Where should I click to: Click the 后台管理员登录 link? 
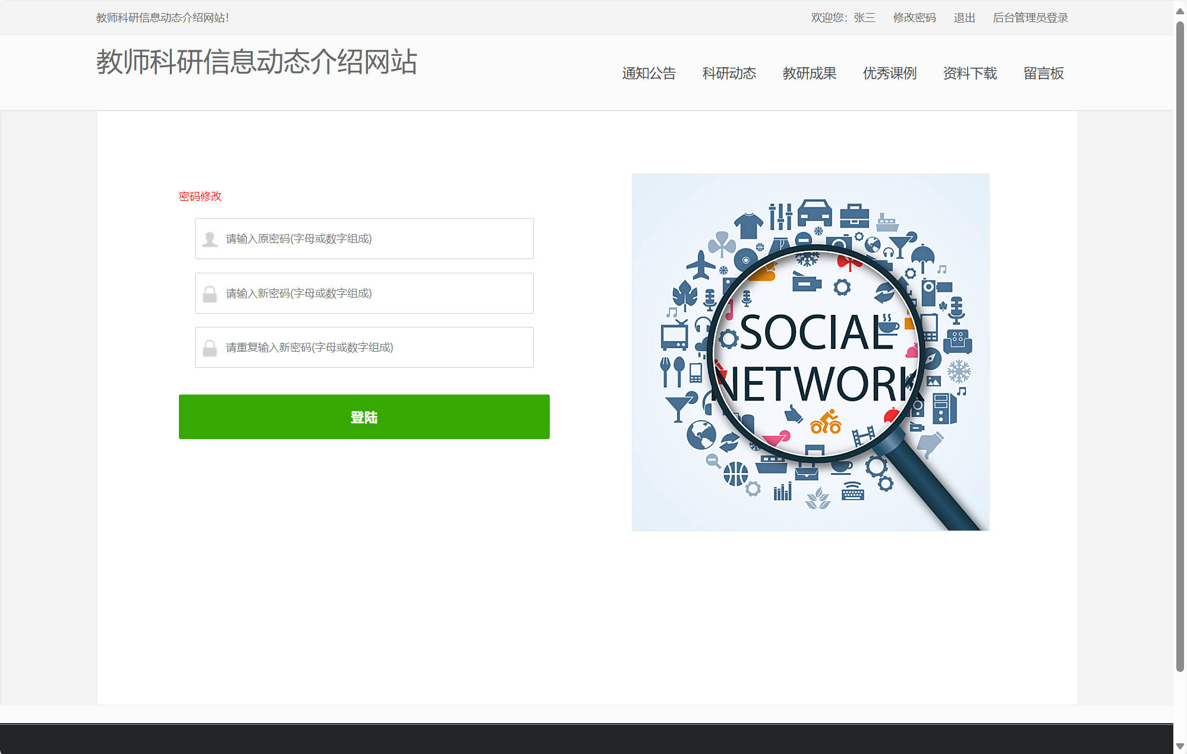pyautogui.click(x=1030, y=18)
